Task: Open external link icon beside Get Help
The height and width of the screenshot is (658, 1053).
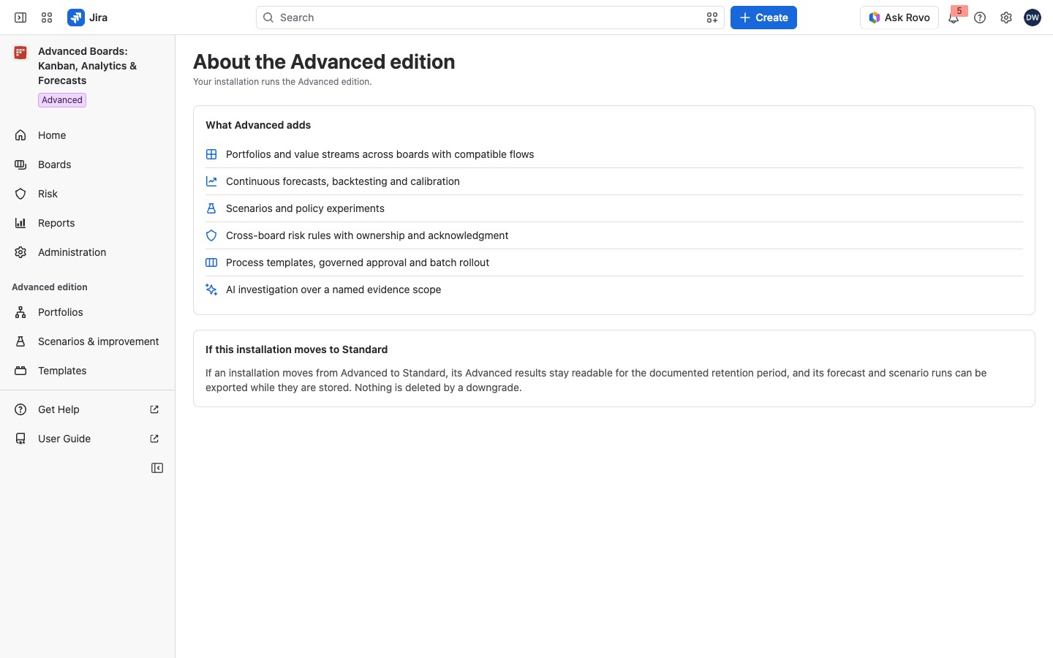Action: [x=154, y=409]
